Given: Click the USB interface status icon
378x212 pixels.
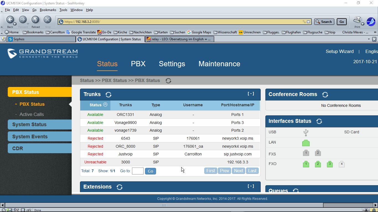Looking at the screenshot, I should point(306,132).
